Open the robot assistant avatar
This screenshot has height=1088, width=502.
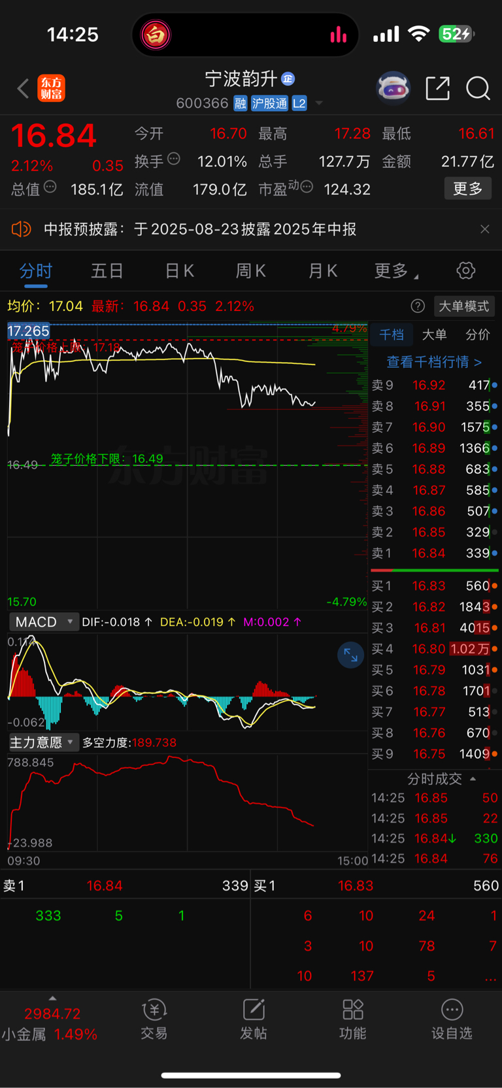(x=393, y=88)
